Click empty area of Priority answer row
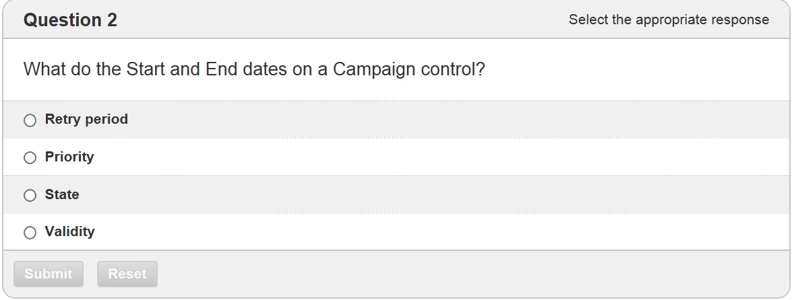Viewport: 792px width, 300px height. click(x=438, y=157)
